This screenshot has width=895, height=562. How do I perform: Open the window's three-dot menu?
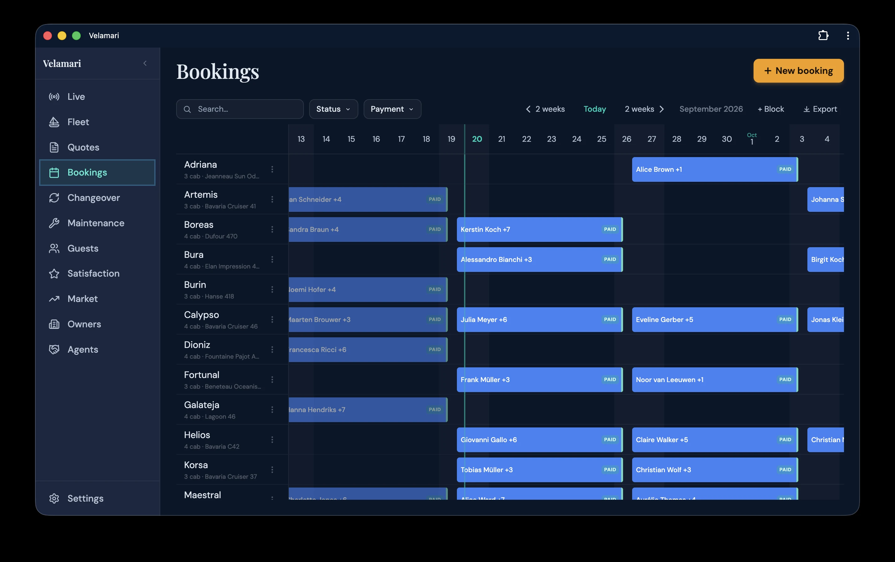pos(848,35)
